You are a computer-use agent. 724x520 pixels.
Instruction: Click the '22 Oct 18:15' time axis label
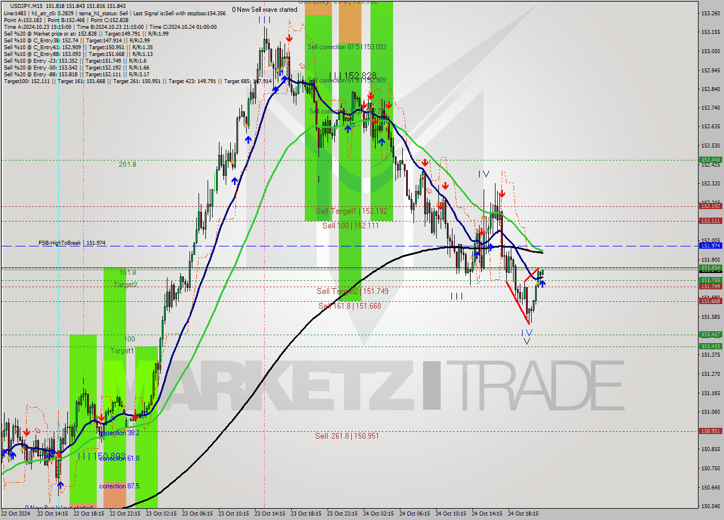point(88,514)
